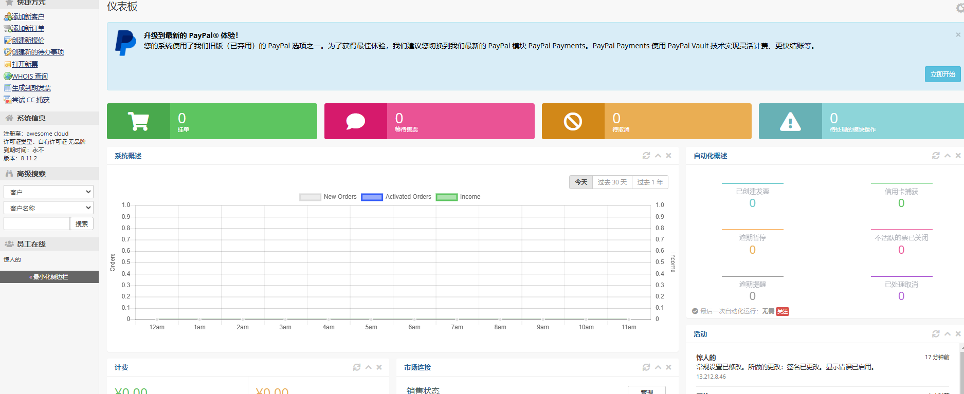Click the PayPal logo in the banner
The width and height of the screenshot is (964, 394).
pos(125,43)
